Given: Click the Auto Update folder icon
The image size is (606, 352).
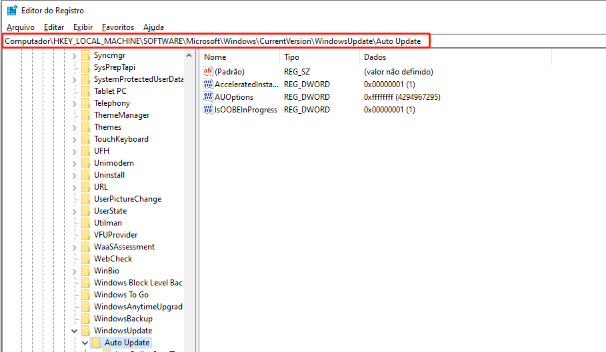Looking at the screenshot, I should click(x=96, y=343).
